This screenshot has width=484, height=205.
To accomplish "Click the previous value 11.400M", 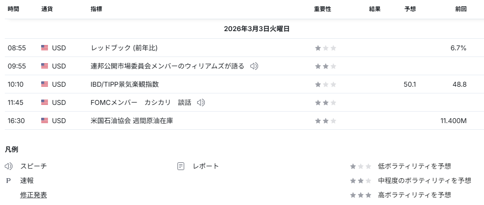I will [x=453, y=121].
